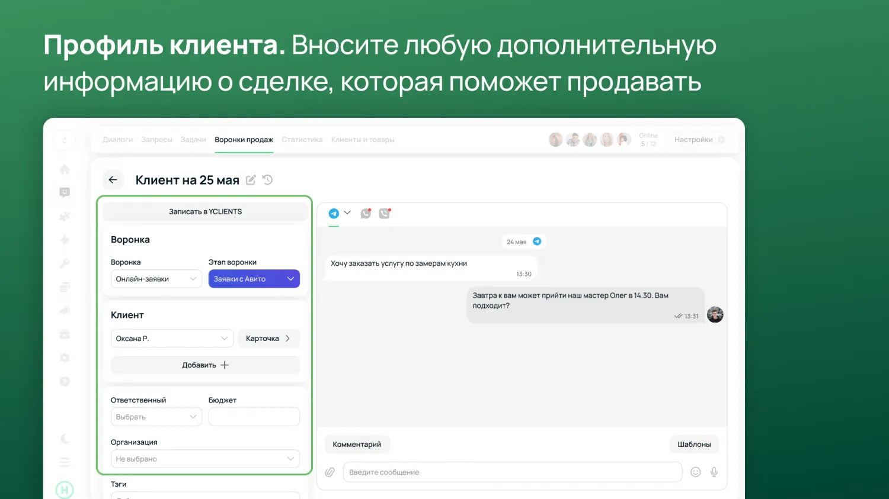Click the edit pencil icon beside the deal name
889x499 pixels.
(251, 180)
